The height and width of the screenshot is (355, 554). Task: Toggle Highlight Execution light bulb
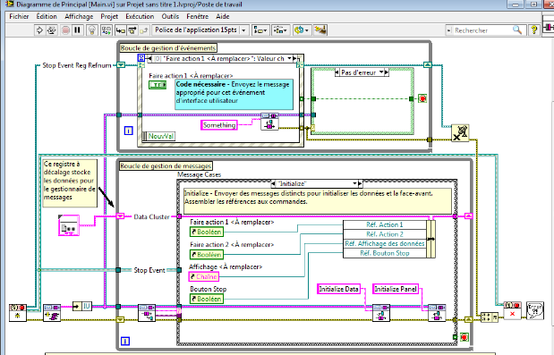(x=92, y=30)
